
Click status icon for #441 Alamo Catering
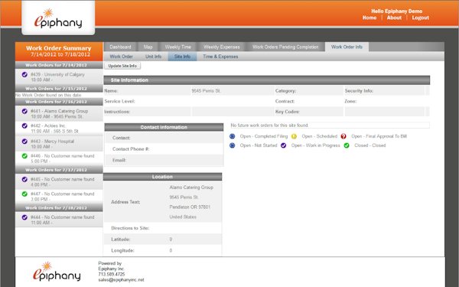pyautogui.click(x=24, y=111)
